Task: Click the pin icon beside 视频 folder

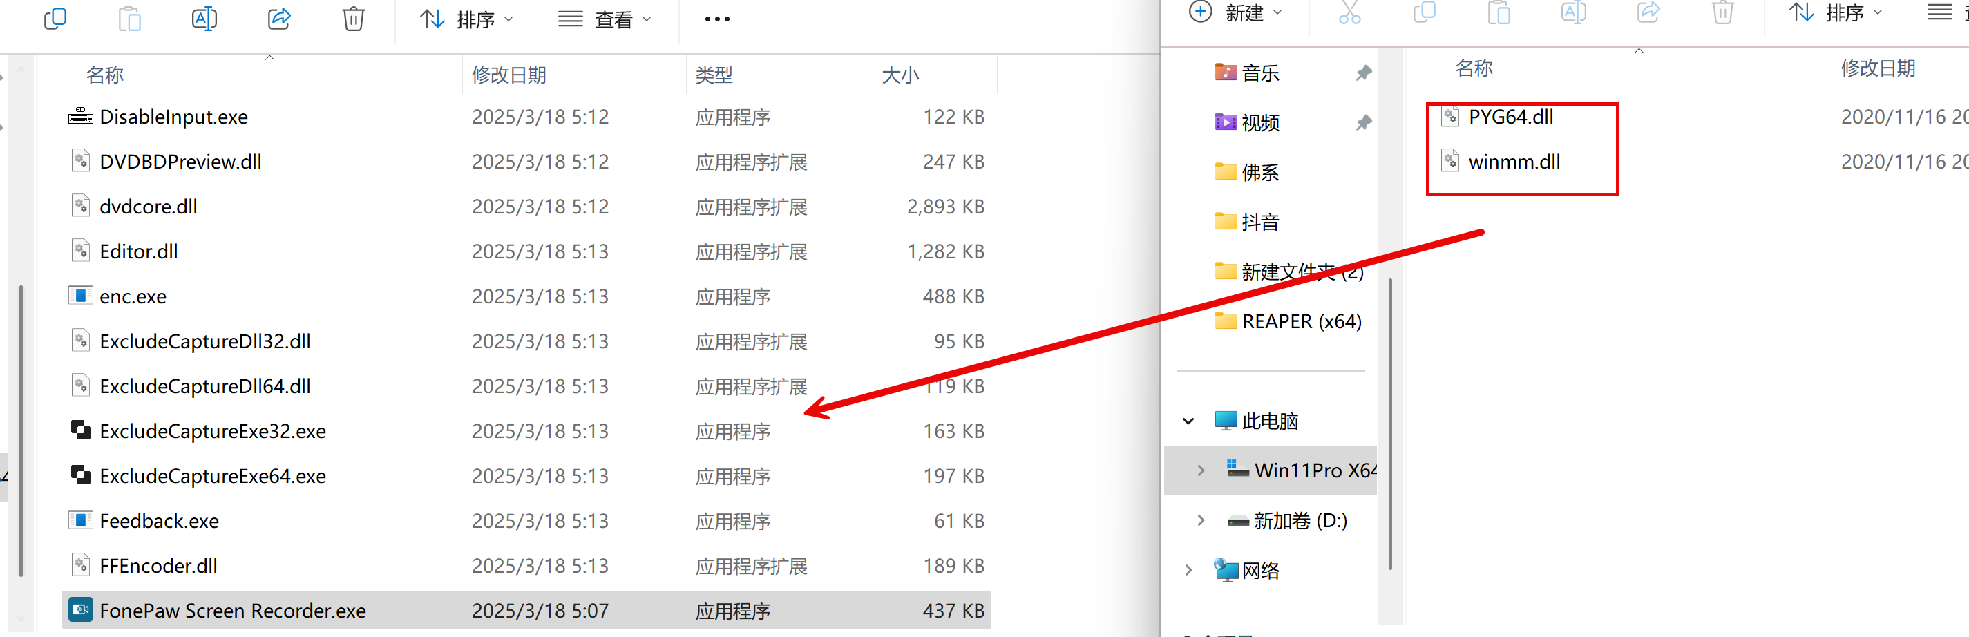Action: (x=1363, y=123)
